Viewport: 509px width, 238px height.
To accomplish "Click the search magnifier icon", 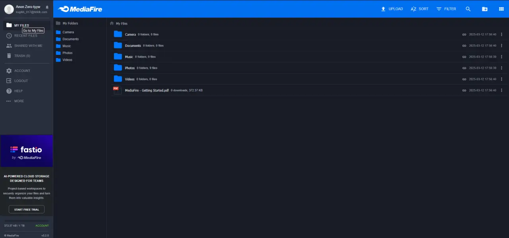I will coord(468,9).
